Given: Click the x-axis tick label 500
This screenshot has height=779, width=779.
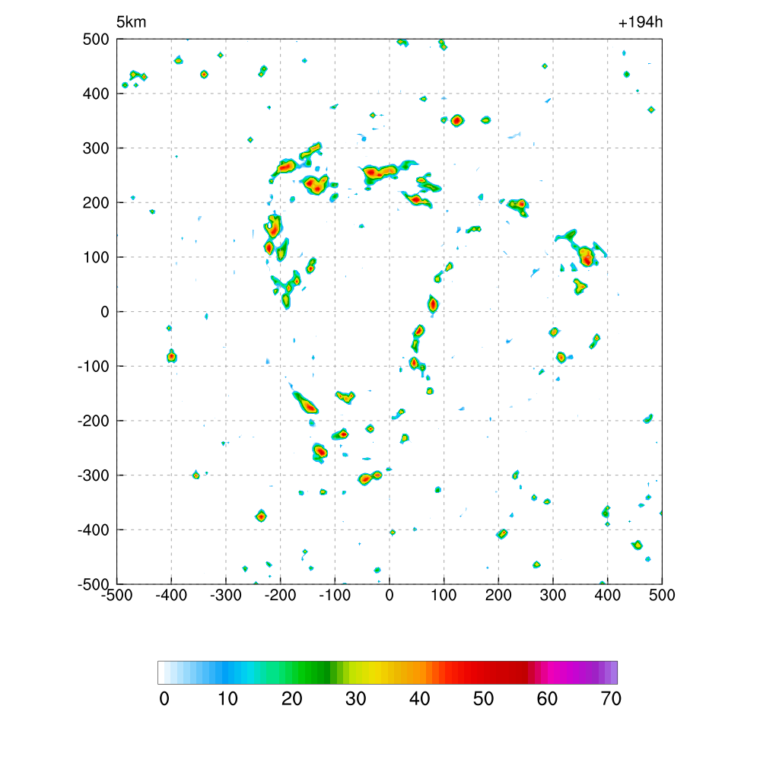Looking at the screenshot, I should (662, 595).
